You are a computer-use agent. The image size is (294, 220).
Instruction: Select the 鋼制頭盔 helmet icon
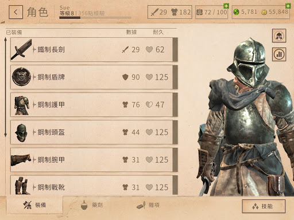(21, 132)
